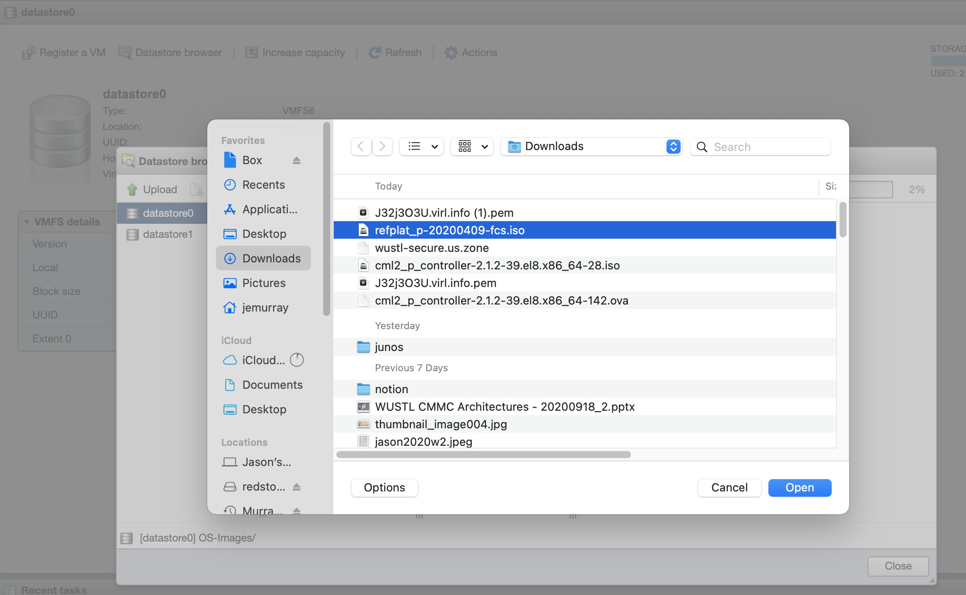Viewport: 966px width, 595px height.
Task: Open Datastore browser from toolbar
Action: click(170, 53)
